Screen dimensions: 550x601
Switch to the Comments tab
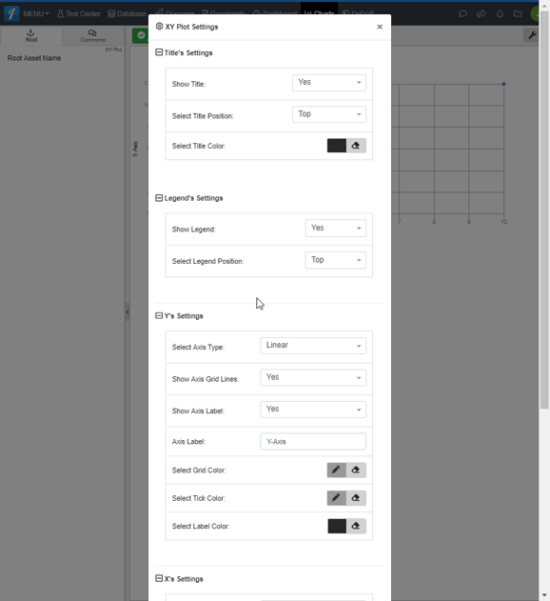pos(92,36)
